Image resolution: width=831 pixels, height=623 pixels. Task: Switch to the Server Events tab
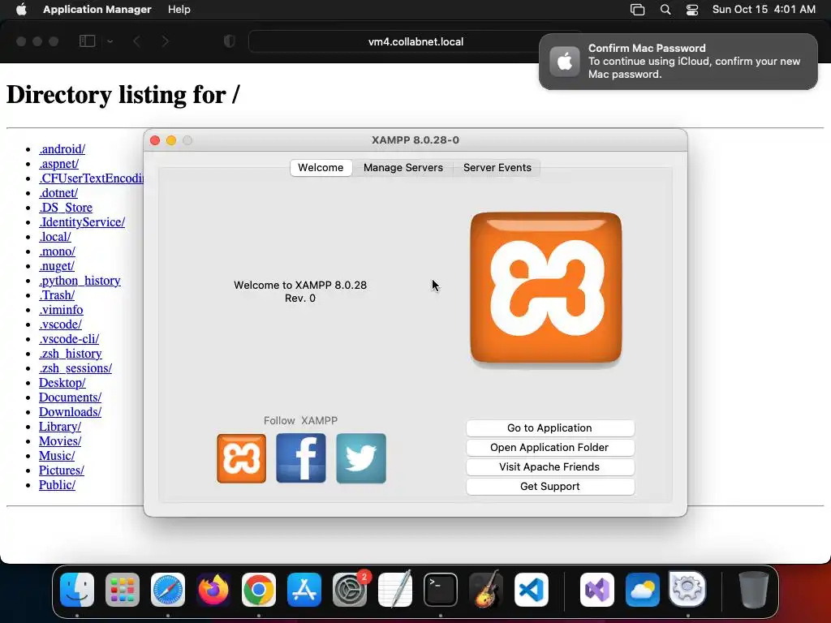click(x=497, y=167)
